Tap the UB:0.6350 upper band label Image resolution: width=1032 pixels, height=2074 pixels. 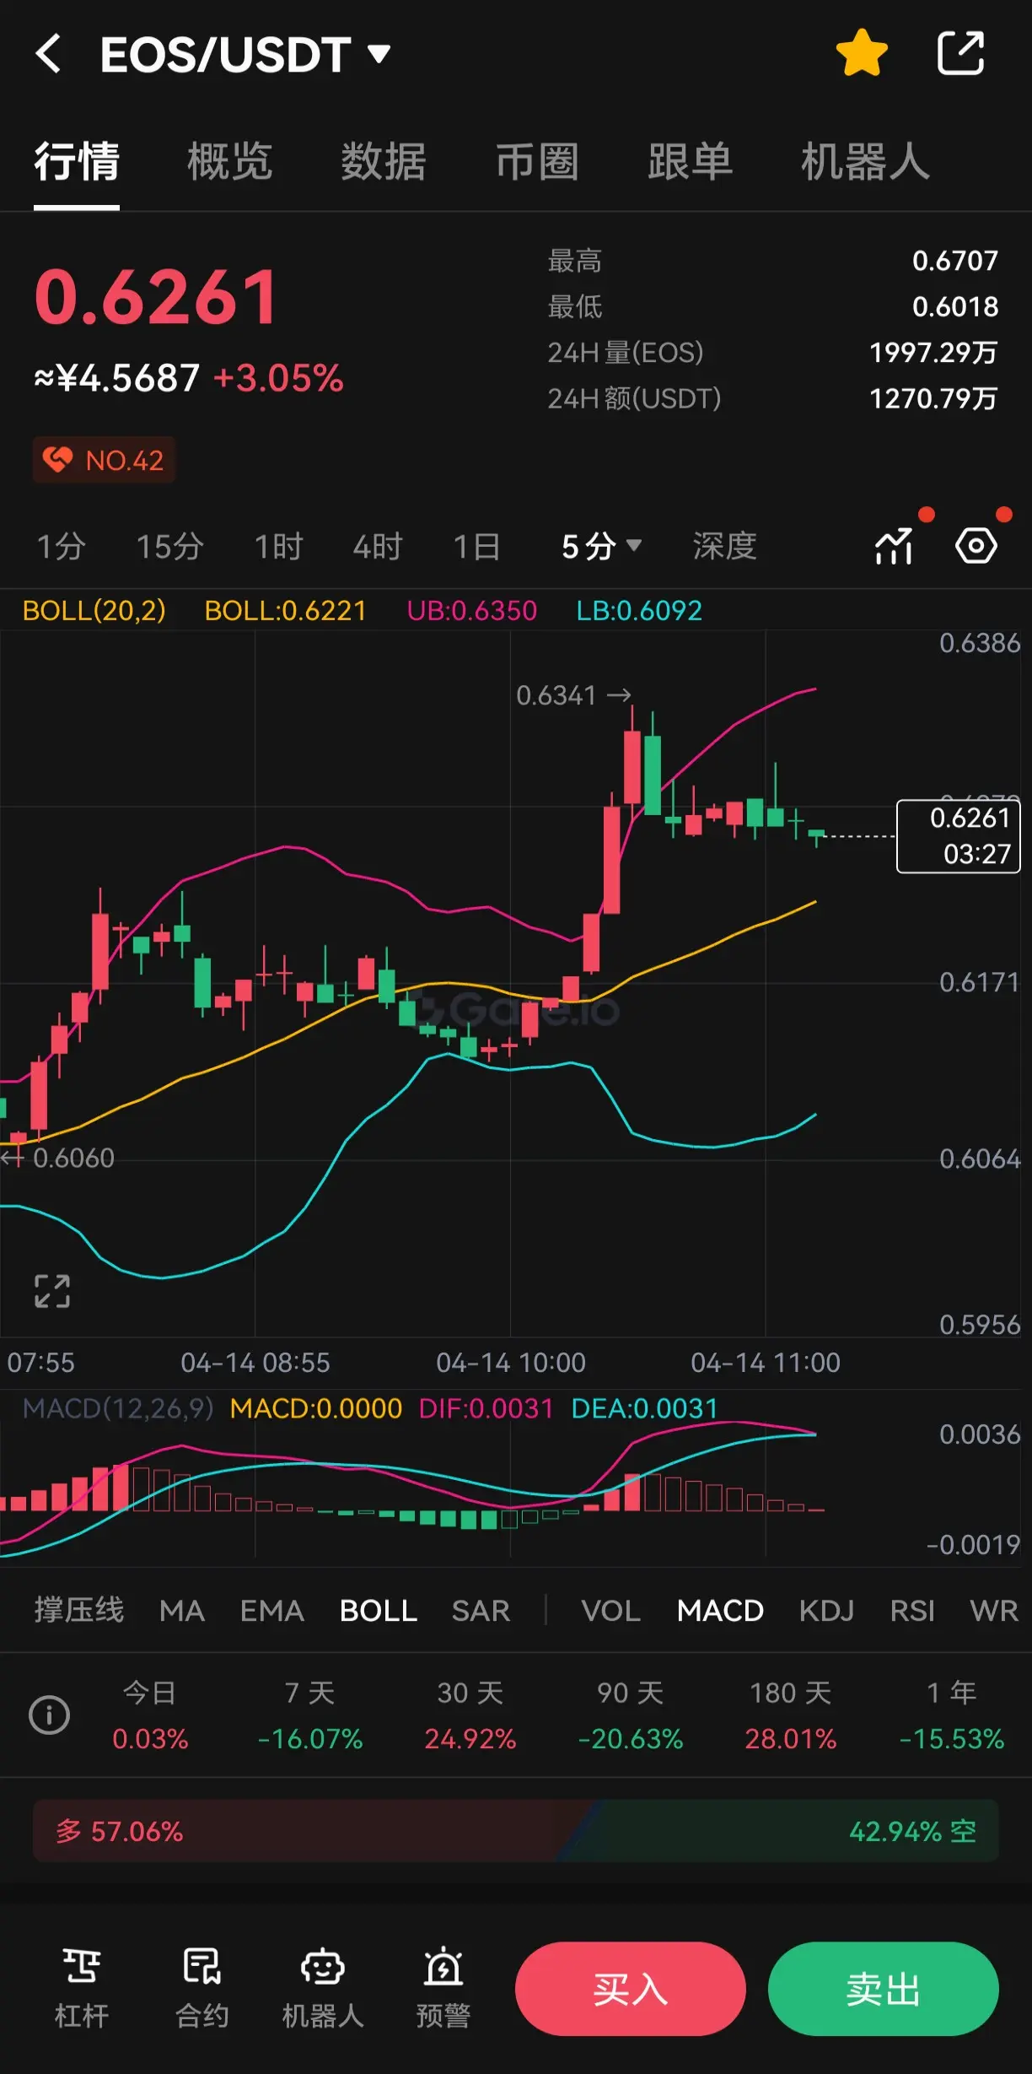[x=471, y=610]
